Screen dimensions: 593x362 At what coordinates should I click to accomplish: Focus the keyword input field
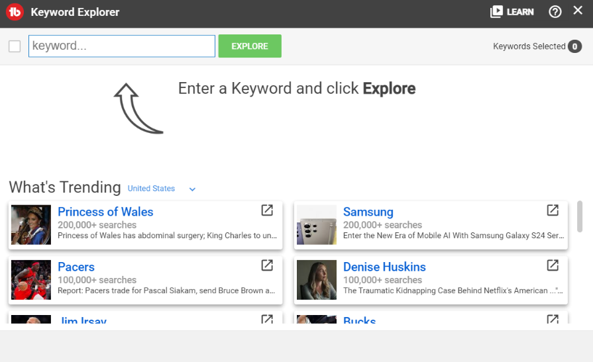pyautogui.click(x=122, y=46)
